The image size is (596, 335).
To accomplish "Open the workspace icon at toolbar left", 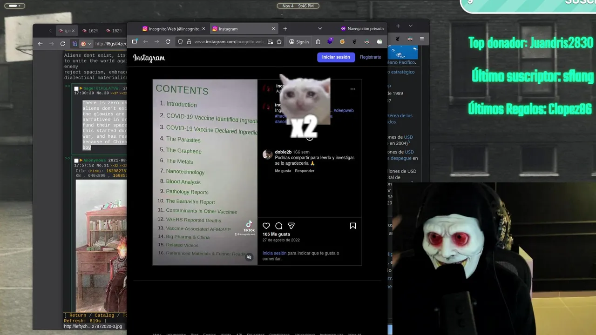I will click(135, 41).
